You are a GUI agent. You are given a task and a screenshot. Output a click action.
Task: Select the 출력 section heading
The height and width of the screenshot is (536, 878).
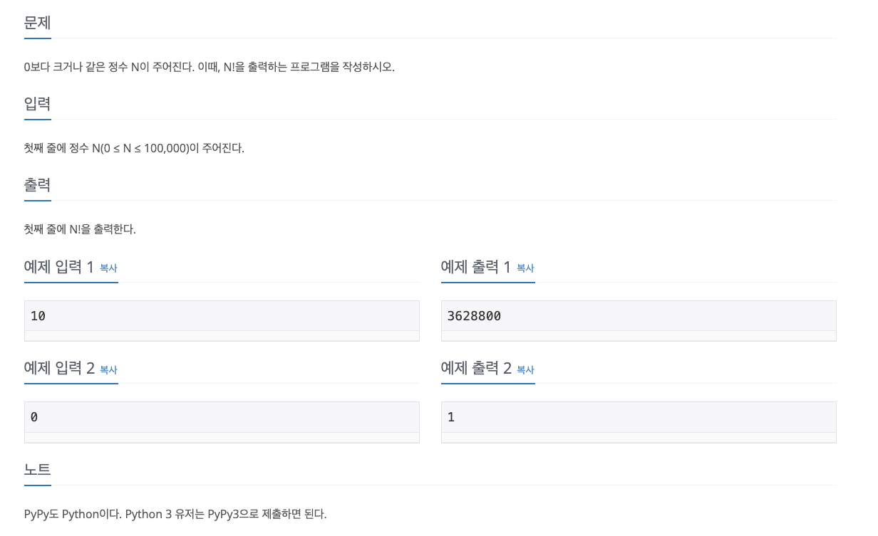tap(36, 185)
